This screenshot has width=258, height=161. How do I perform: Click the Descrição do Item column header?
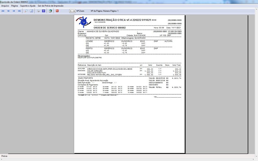[94, 65]
